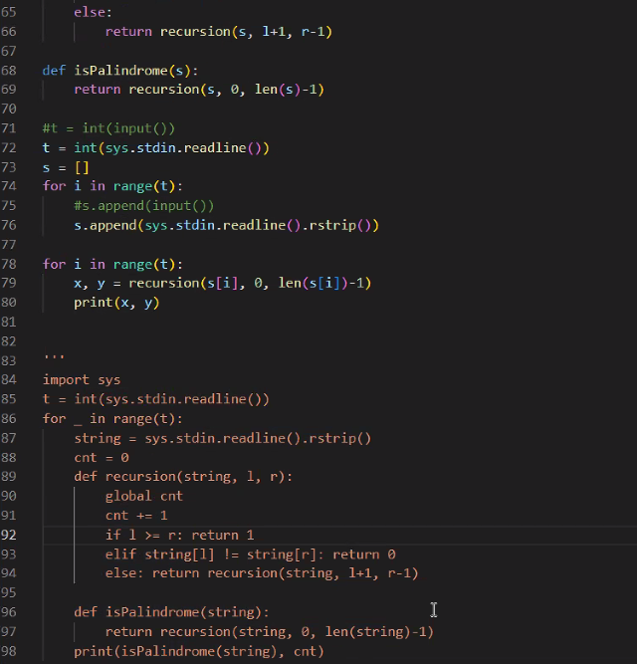Click 'x, y = recursion(s[i], 0, len(s[i])-1)'
The width and height of the screenshot is (637, 664).
pos(223,283)
